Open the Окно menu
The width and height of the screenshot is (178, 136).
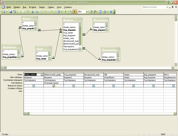(x=59, y=7)
